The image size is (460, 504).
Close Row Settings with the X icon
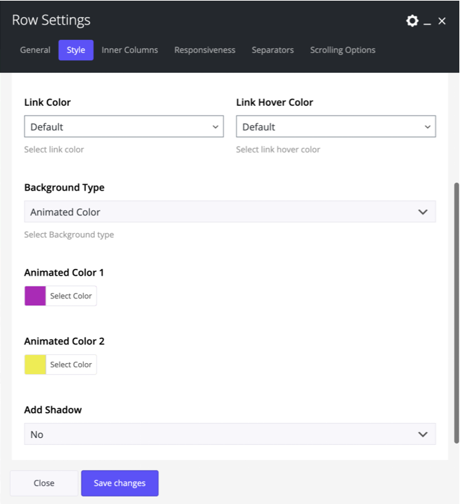(x=442, y=21)
